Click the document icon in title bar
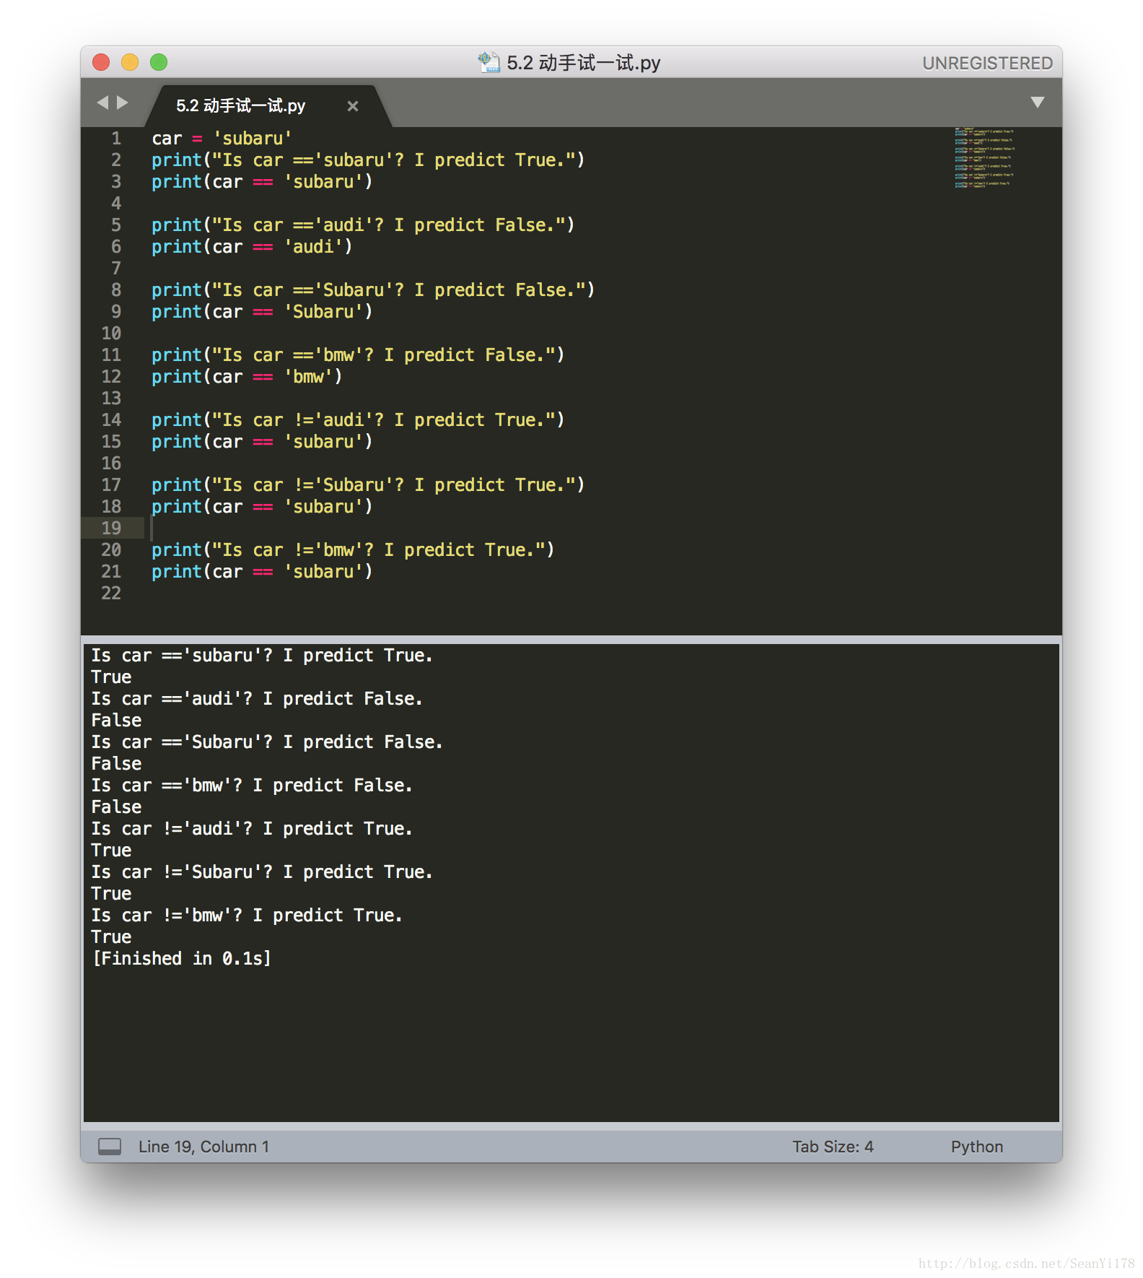This screenshot has width=1143, height=1278. [x=489, y=63]
